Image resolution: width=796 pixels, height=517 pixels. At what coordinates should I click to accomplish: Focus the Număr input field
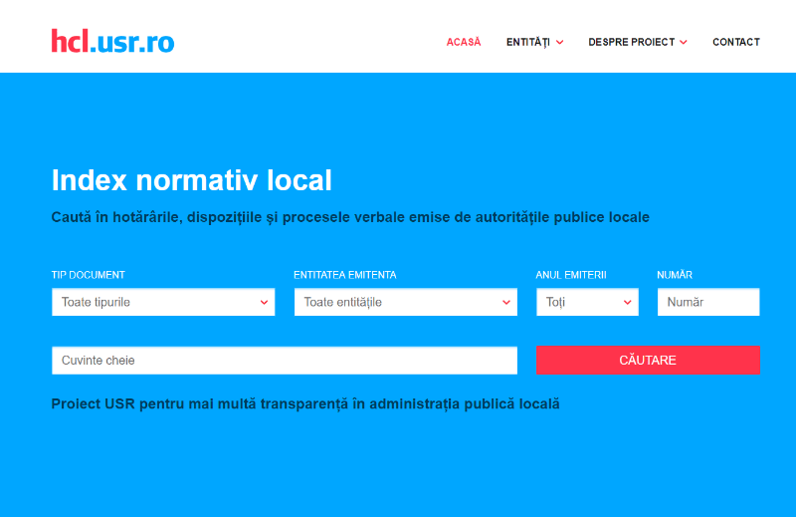pos(707,302)
